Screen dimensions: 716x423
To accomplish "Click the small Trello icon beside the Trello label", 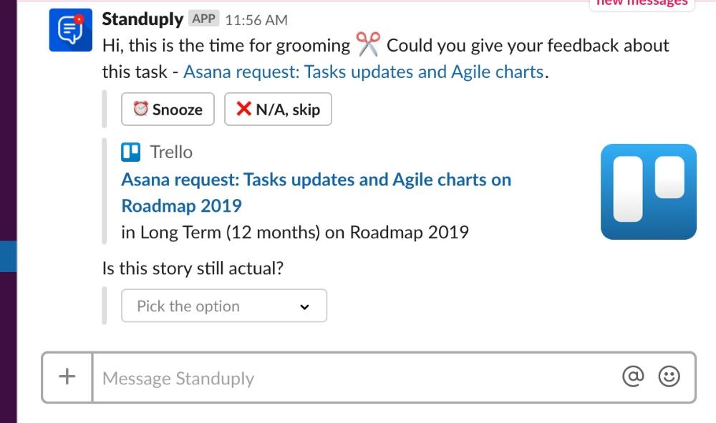I will [x=130, y=152].
